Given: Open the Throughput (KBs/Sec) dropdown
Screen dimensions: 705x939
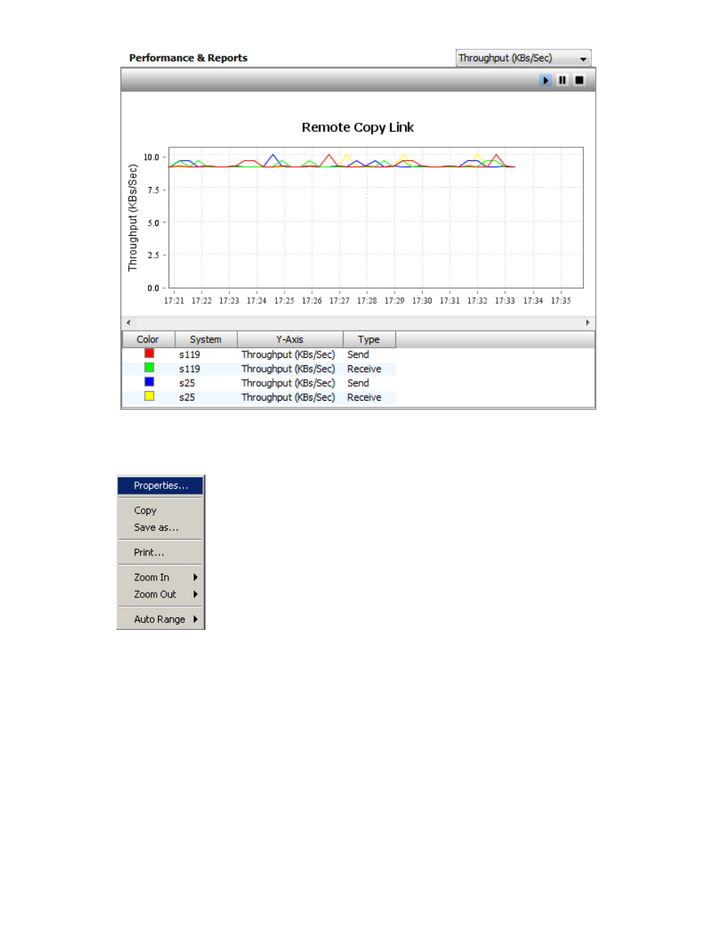Looking at the screenshot, I should pyautogui.click(x=523, y=58).
